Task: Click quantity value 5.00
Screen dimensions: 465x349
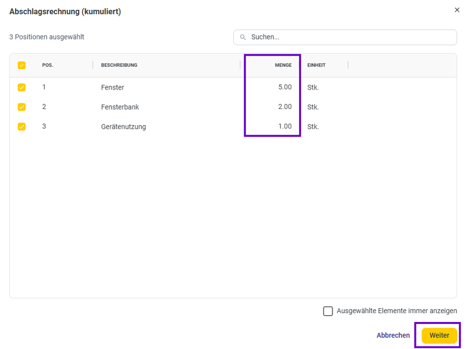Action: tap(285, 87)
